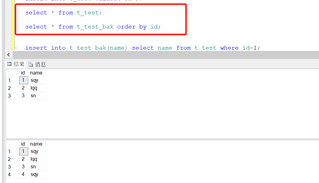Click the highlighted cell with value 1
Image resolution: width=319 pixels, height=183 pixels.
(x=24, y=80)
